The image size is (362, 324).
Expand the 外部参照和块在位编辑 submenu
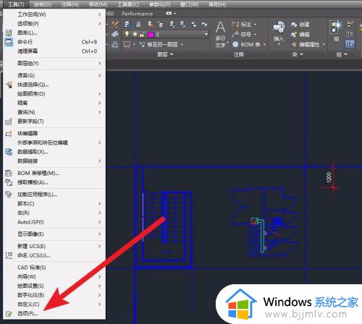coord(54,142)
